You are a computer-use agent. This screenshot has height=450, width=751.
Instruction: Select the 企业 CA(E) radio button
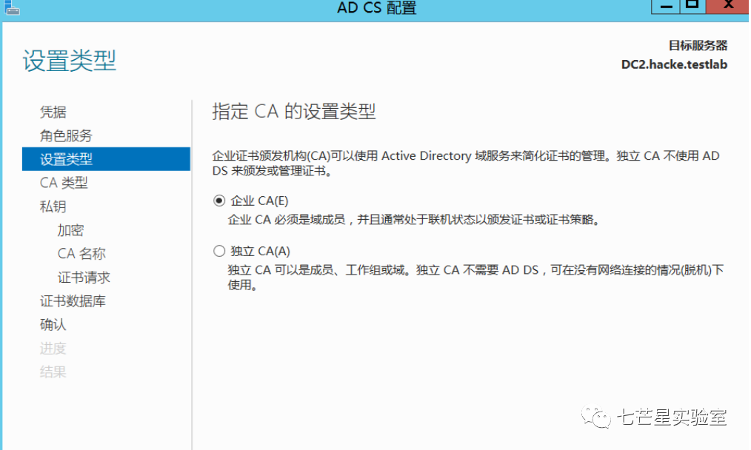click(x=219, y=201)
